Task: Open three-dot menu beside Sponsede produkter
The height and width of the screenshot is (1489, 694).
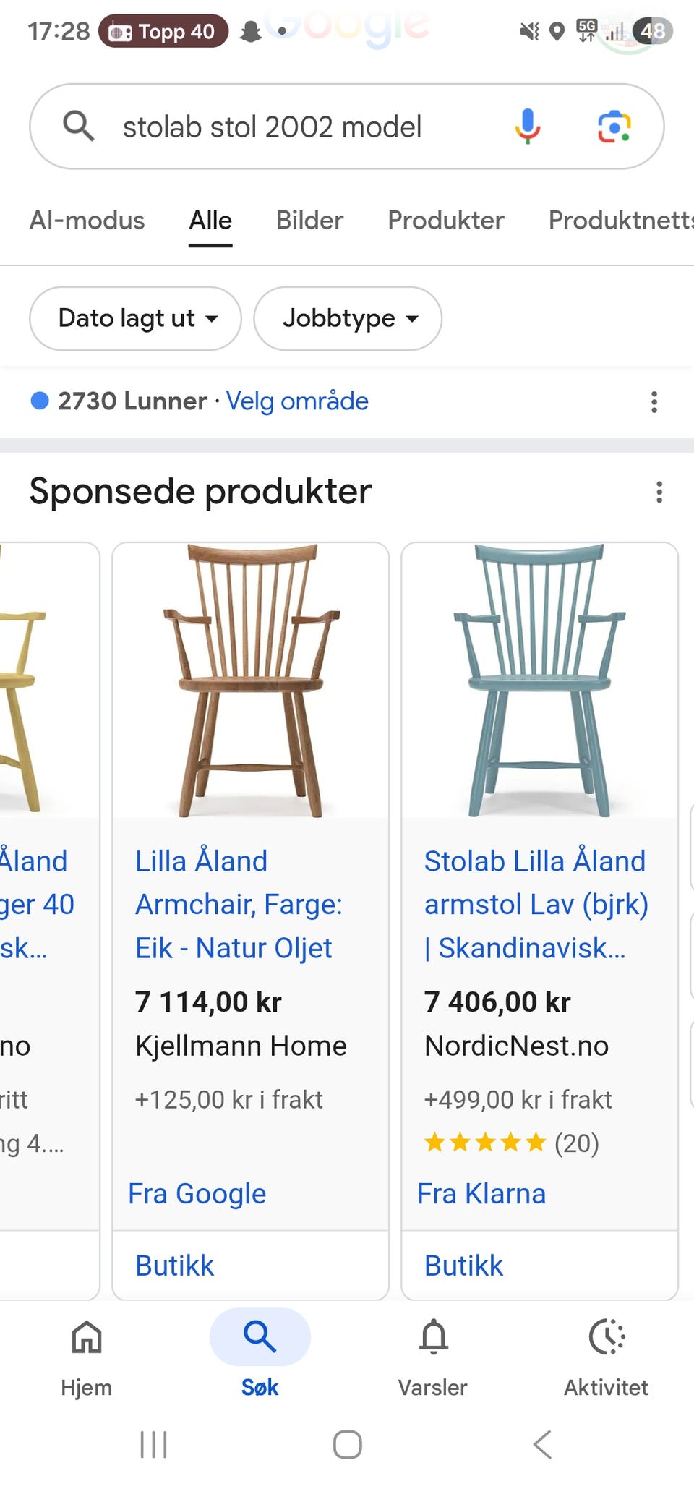Action: point(659,492)
